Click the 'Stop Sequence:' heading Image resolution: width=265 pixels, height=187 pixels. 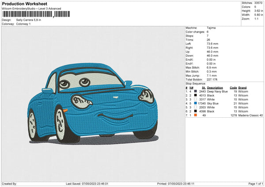196,84
